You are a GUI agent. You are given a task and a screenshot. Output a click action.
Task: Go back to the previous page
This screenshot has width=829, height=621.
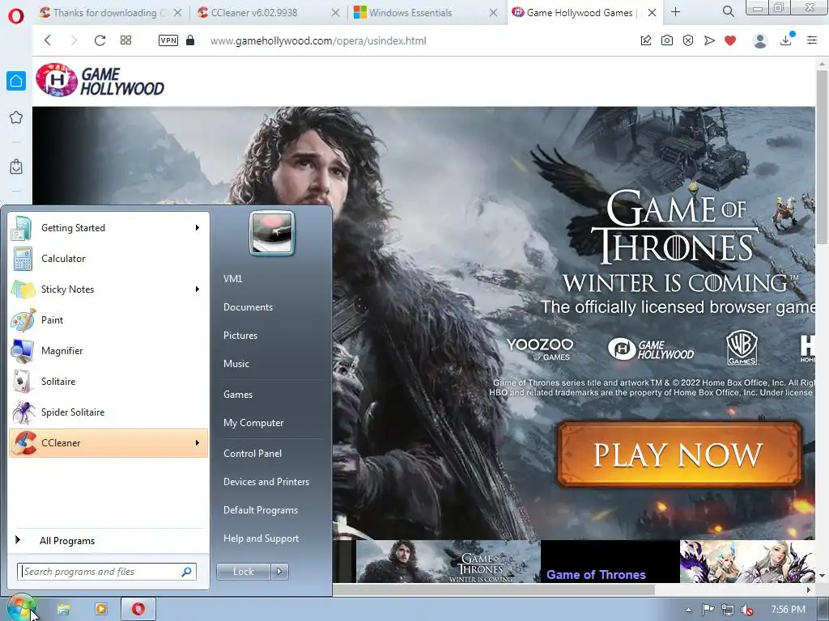coord(48,40)
